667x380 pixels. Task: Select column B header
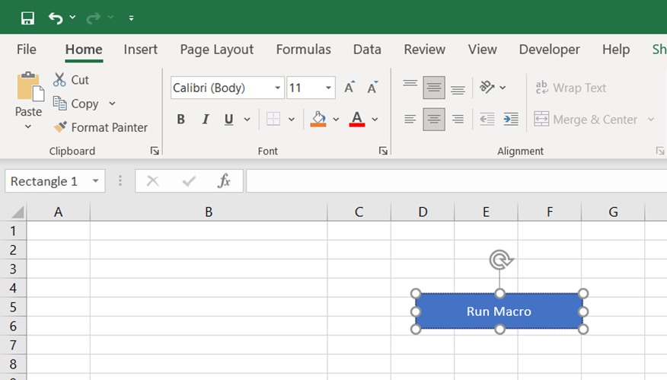point(209,212)
